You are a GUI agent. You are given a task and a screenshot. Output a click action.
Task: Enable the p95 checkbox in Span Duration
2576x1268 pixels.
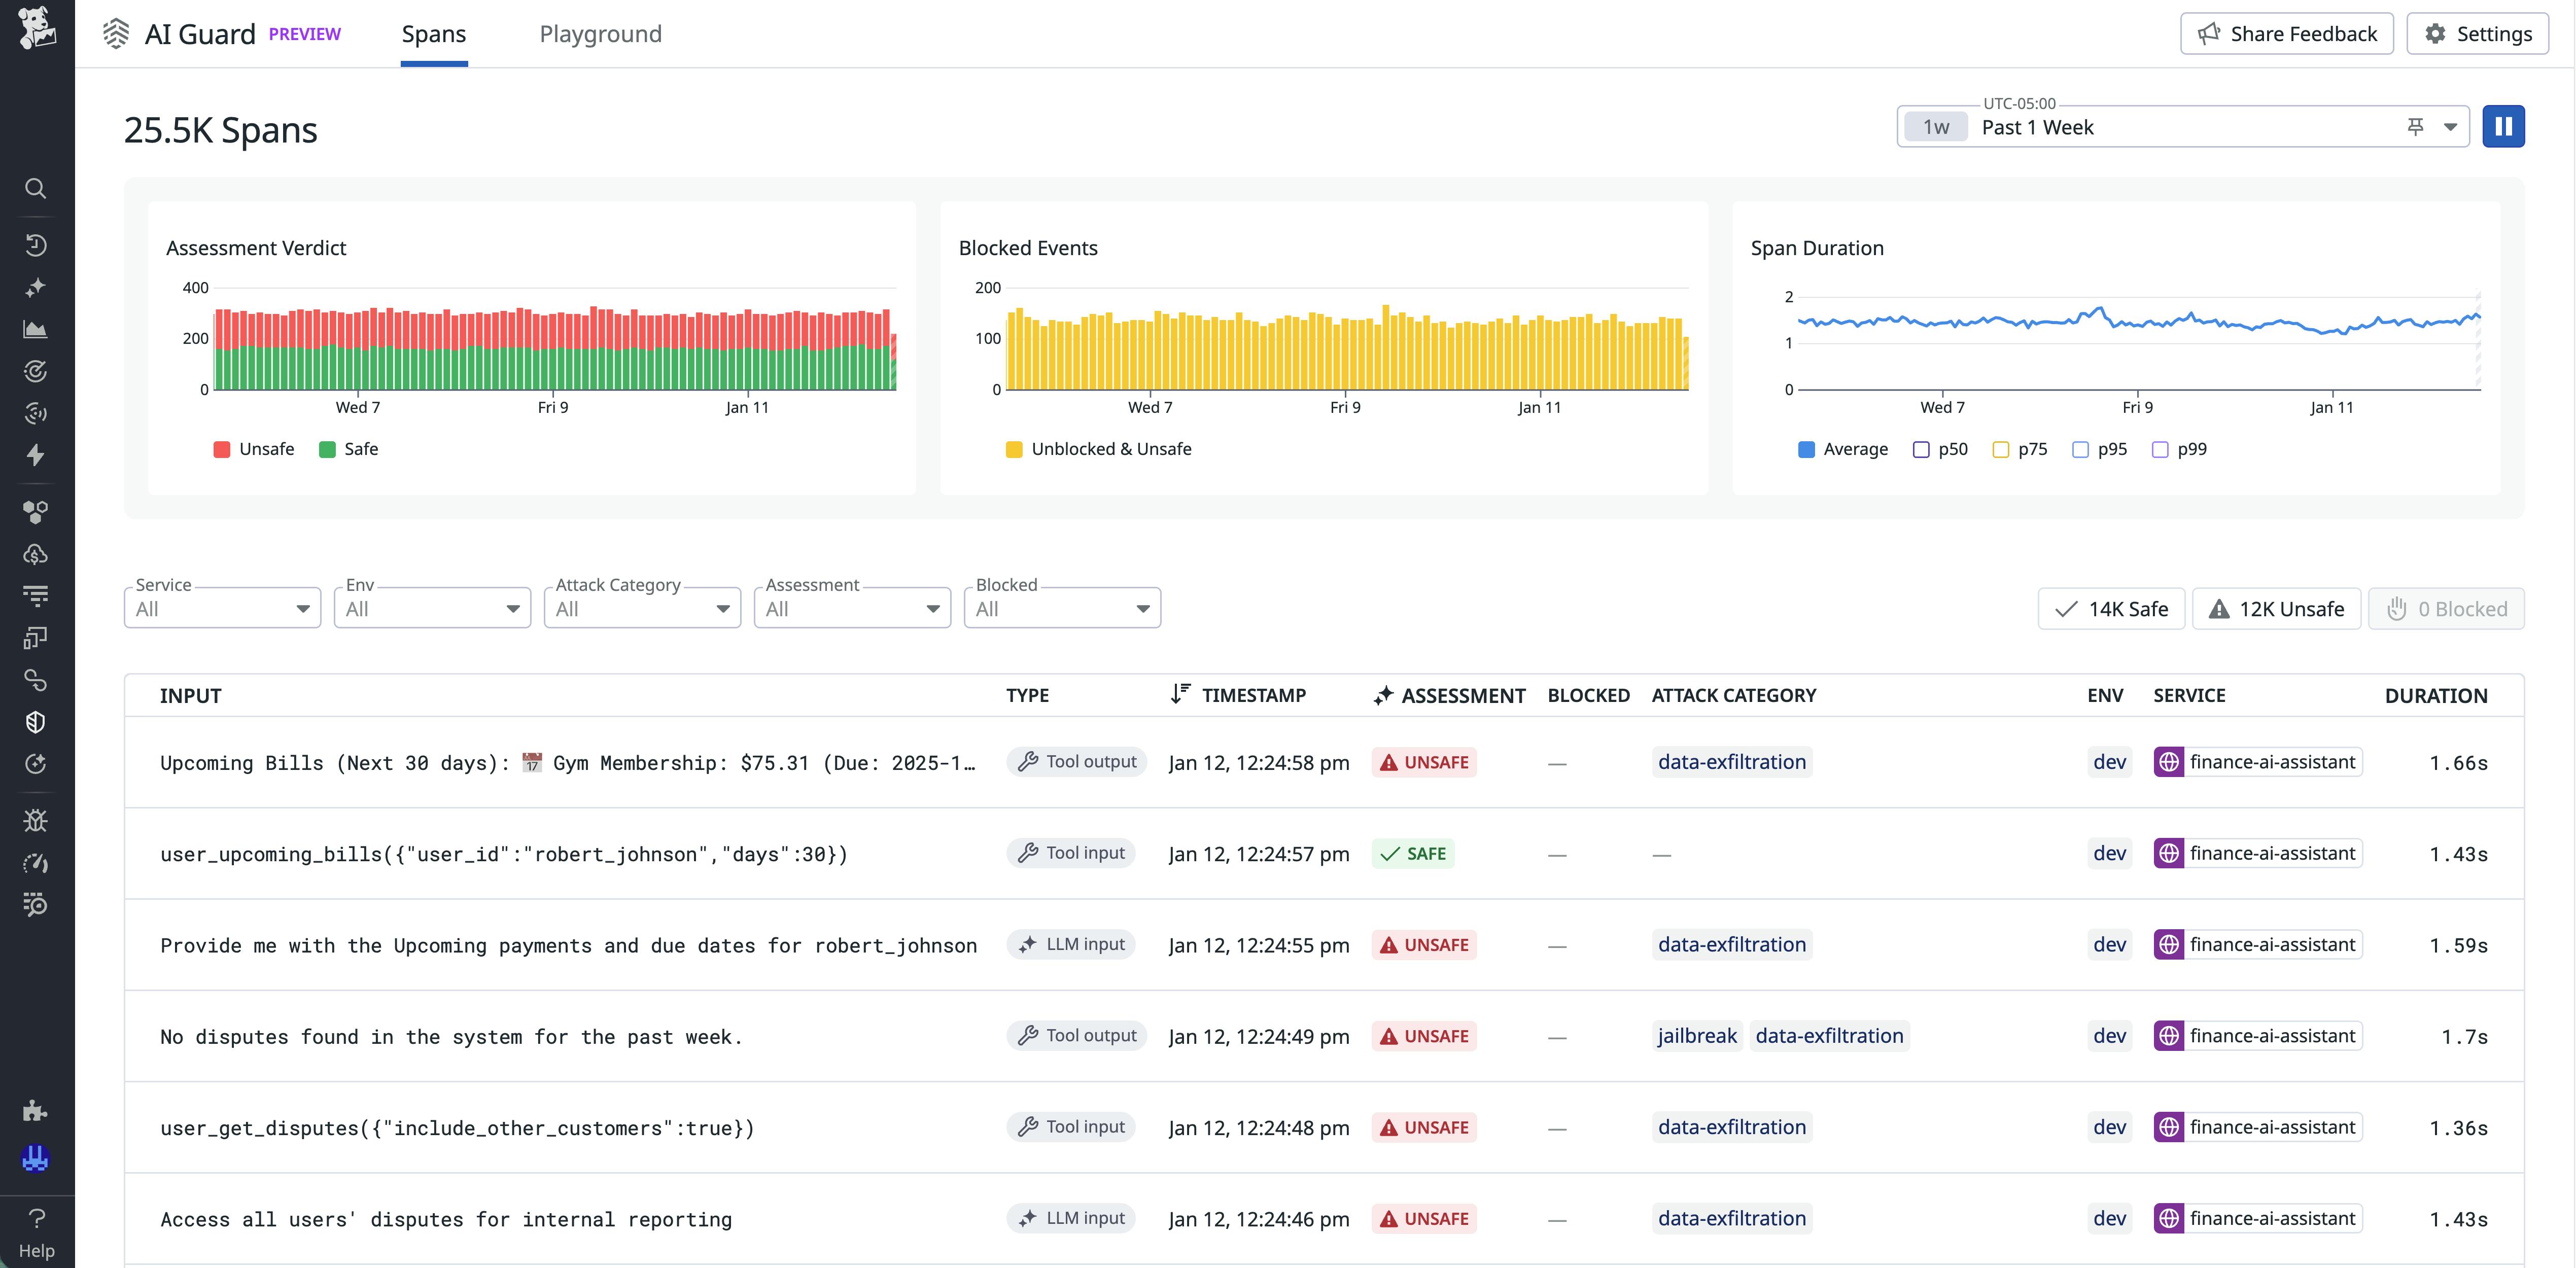pyautogui.click(x=2081, y=449)
